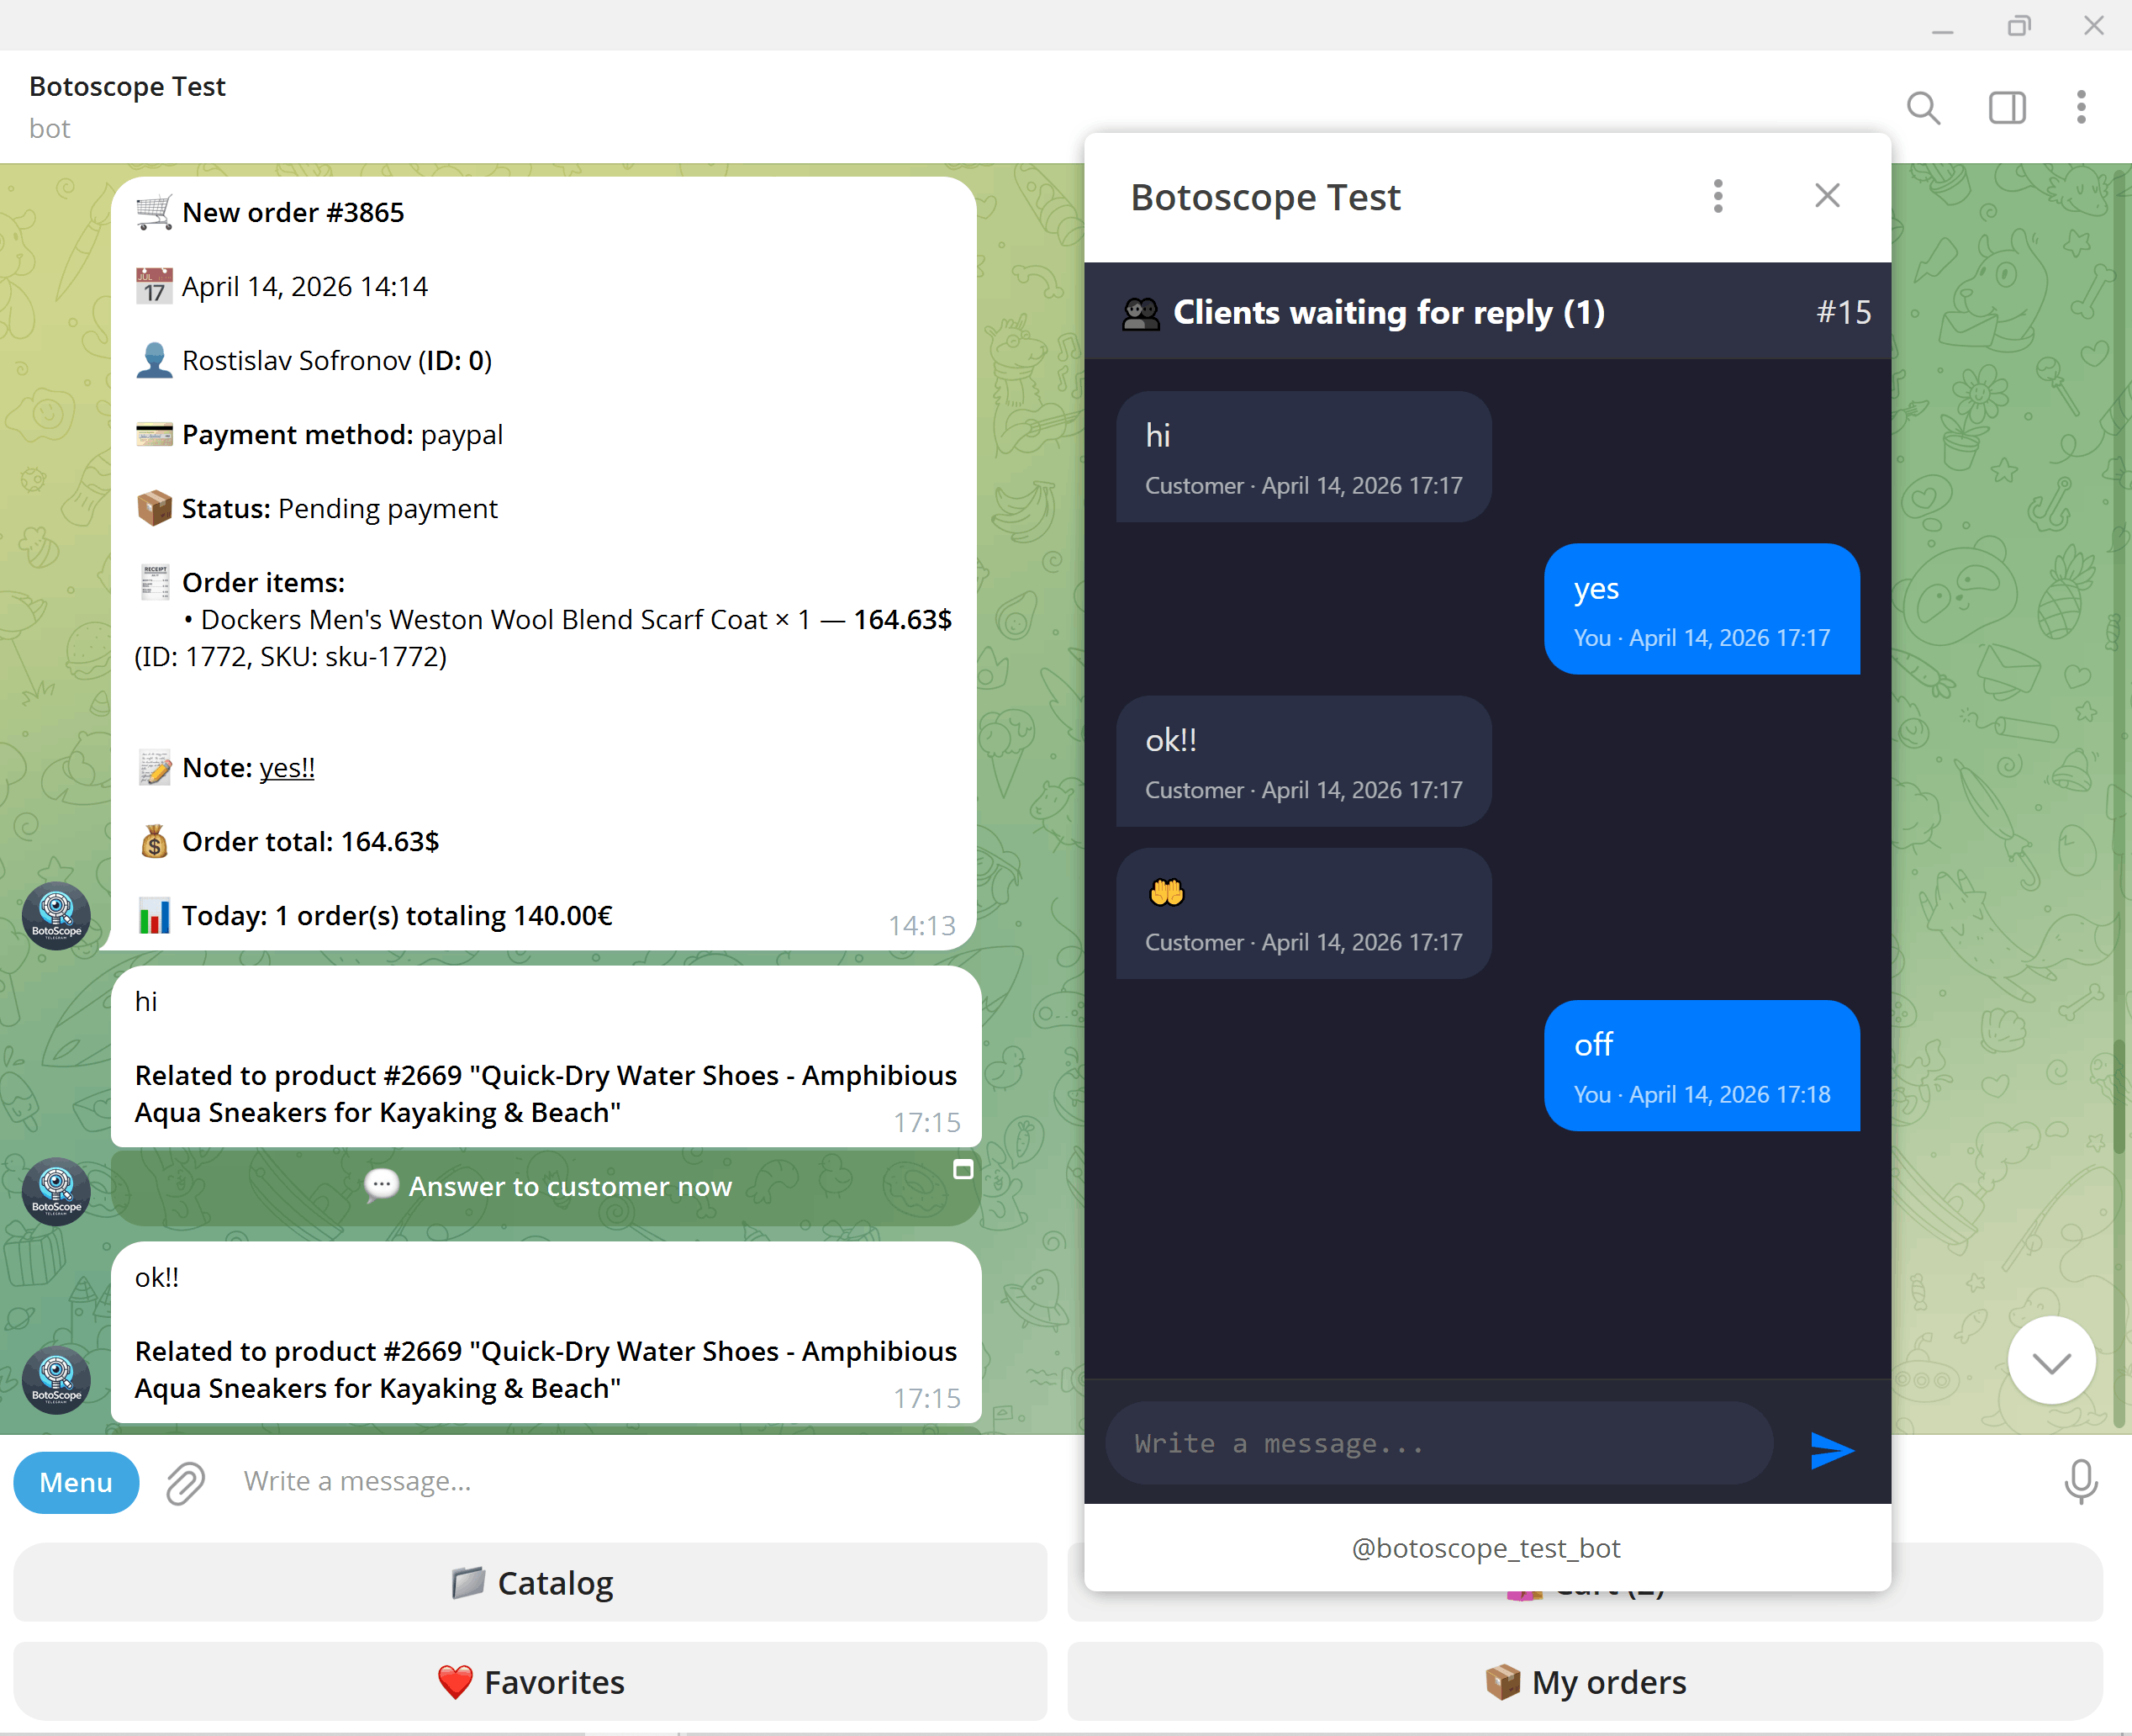The width and height of the screenshot is (2132, 1736).
Task: Open chat search with the magnifier icon
Action: coord(1924,107)
